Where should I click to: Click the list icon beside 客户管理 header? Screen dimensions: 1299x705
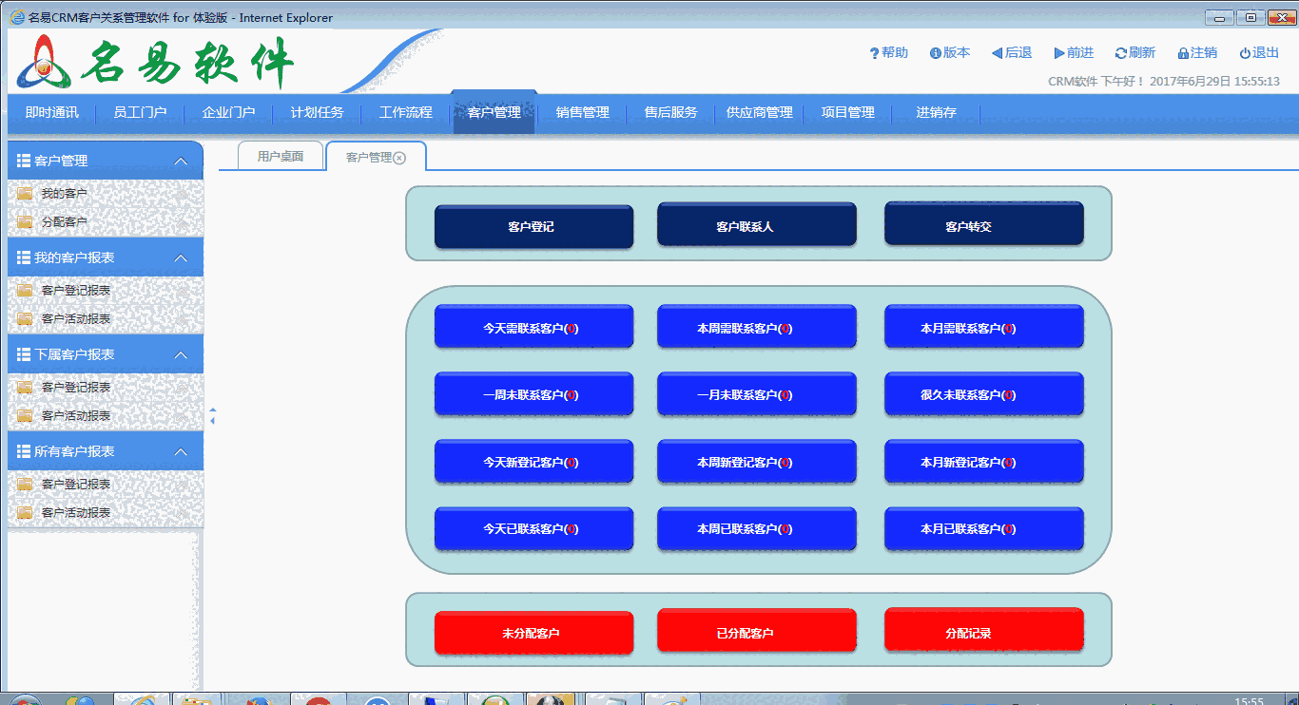(x=21, y=160)
